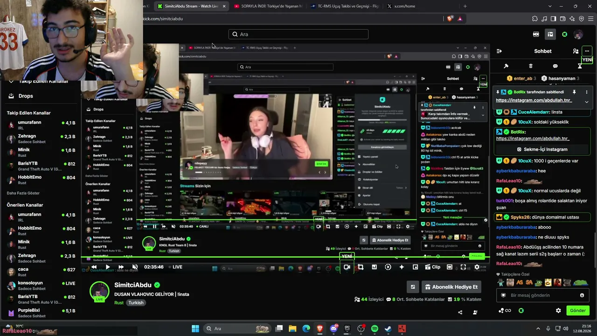Open Drops in the sidebar

pos(26,96)
